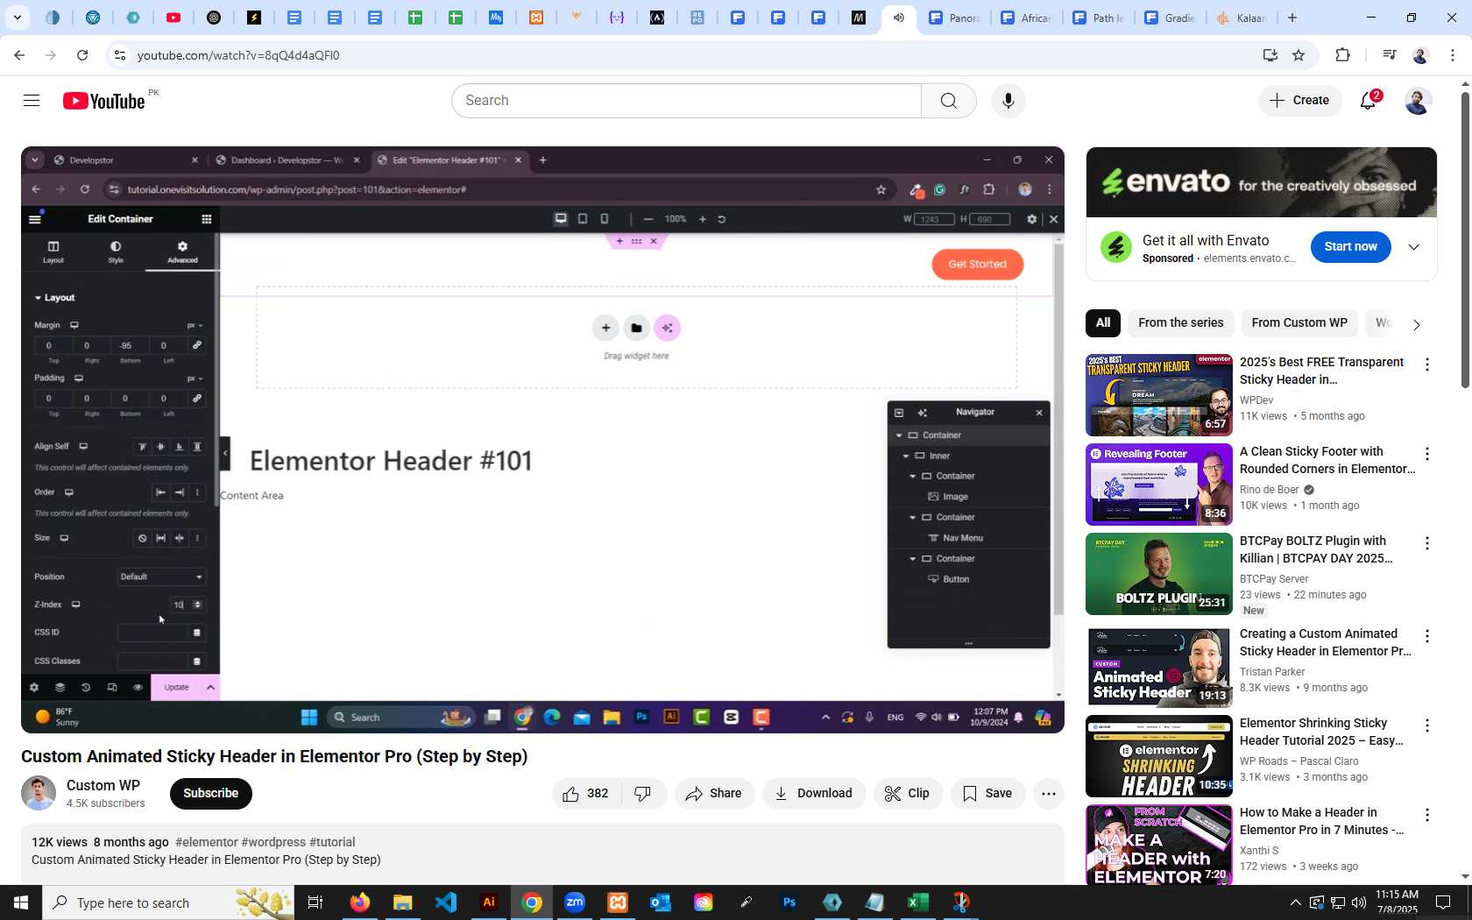Select From the series chip
The height and width of the screenshot is (920, 1472).
(1180, 323)
